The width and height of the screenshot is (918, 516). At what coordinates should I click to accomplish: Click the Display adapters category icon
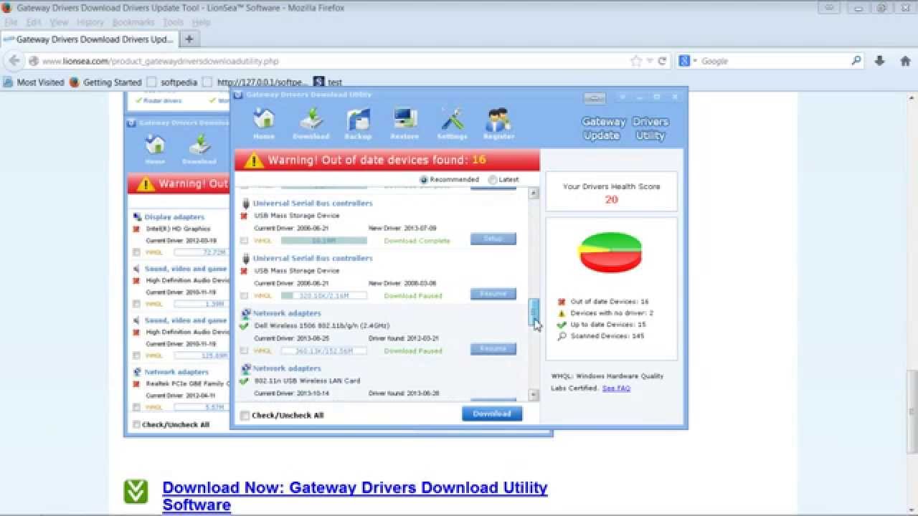click(x=137, y=217)
